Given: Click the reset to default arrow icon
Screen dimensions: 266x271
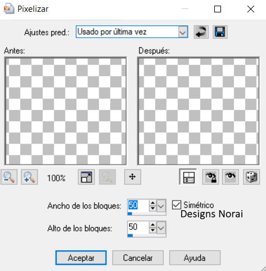Looking at the screenshot, I should [201, 32].
